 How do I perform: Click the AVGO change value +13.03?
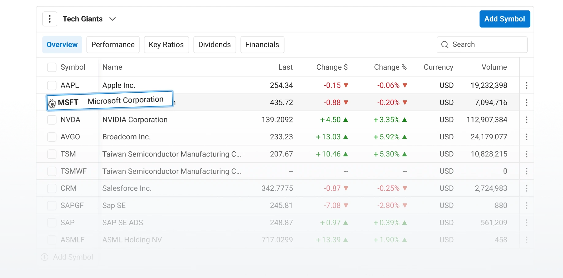coord(328,137)
